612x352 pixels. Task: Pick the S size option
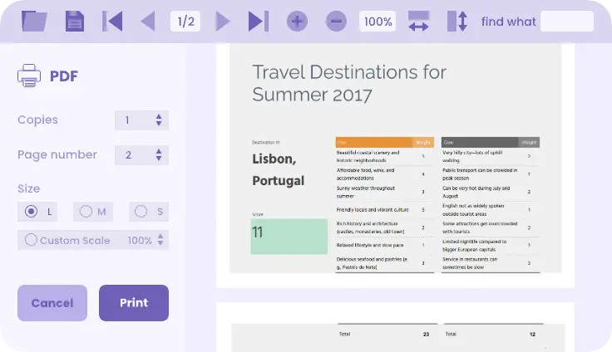point(141,212)
